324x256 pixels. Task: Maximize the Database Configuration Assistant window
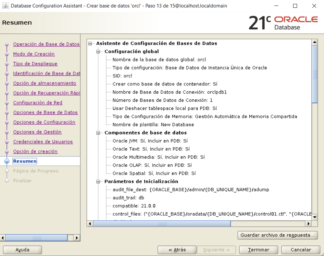(x=295, y=6)
